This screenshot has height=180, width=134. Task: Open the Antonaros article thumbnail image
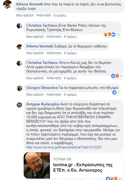pos(37,165)
